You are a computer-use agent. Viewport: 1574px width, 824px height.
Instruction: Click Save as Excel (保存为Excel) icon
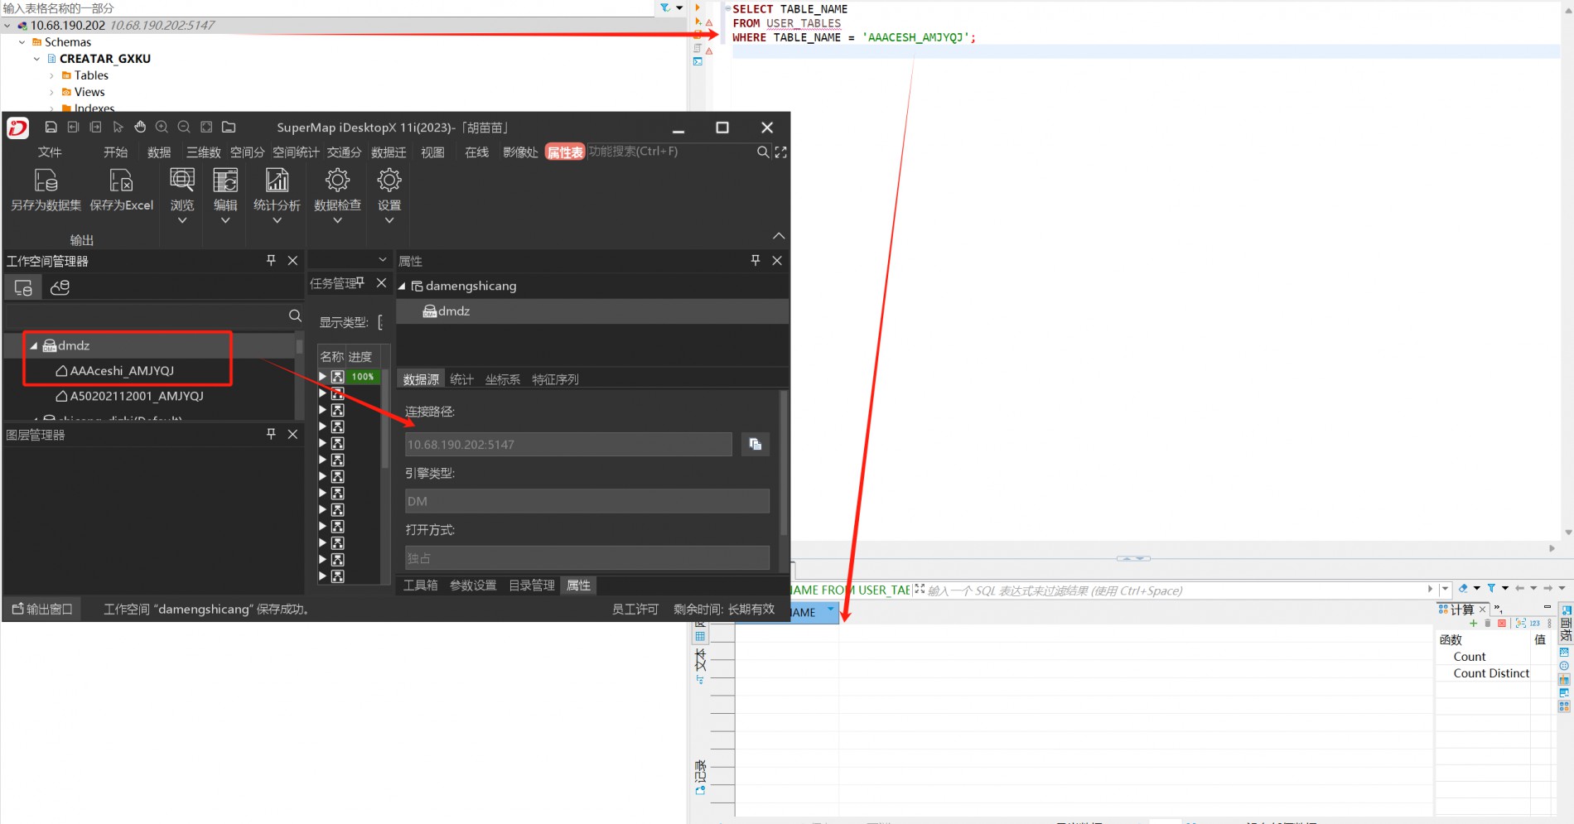pos(122,181)
